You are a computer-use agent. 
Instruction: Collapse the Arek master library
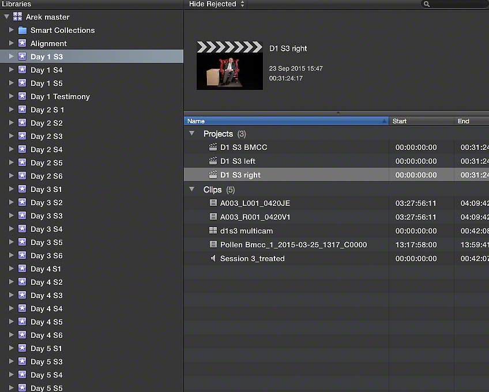pyautogui.click(x=6, y=17)
